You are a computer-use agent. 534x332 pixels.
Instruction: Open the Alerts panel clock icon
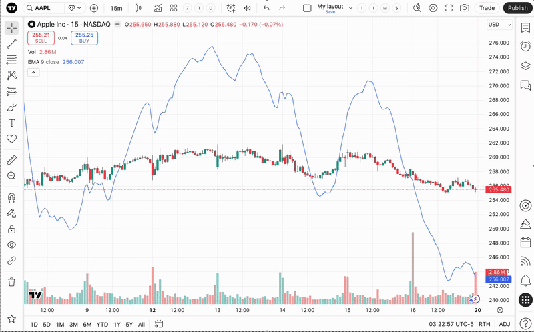pyautogui.click(x=525, y=46)
